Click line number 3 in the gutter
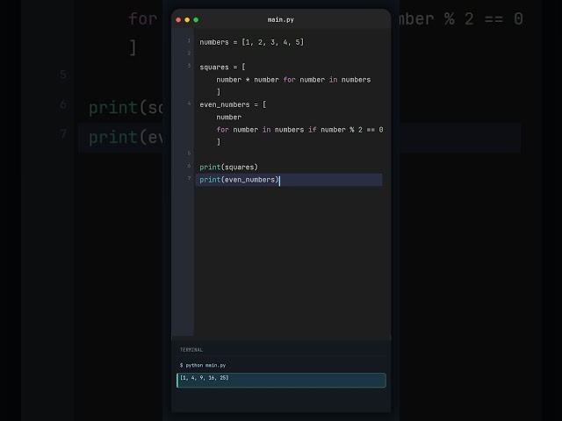 click(x=190, y=66)
